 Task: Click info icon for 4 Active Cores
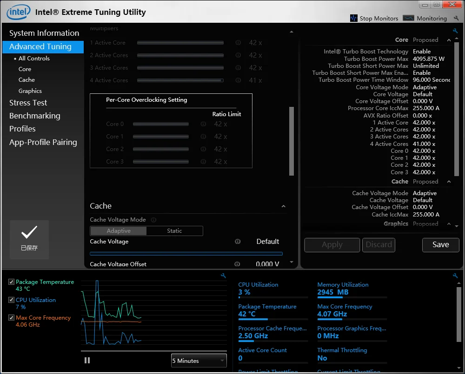tap(238, 80)
